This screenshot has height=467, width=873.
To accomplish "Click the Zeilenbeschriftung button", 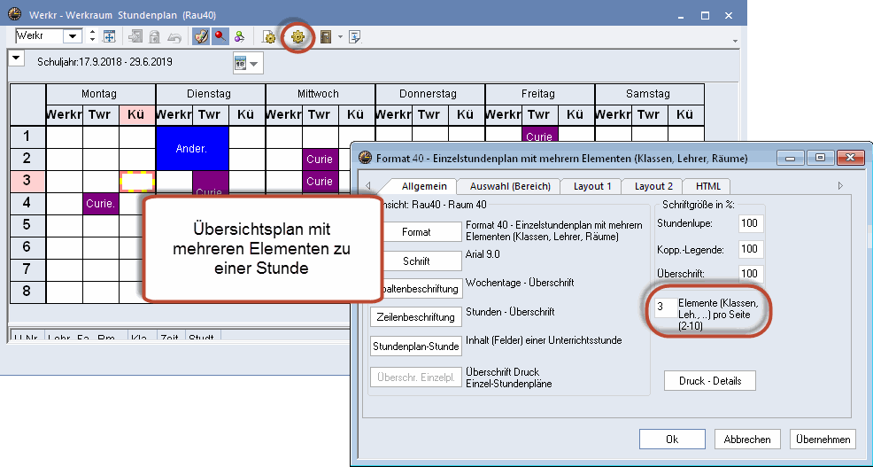I will tap(416, 317).
